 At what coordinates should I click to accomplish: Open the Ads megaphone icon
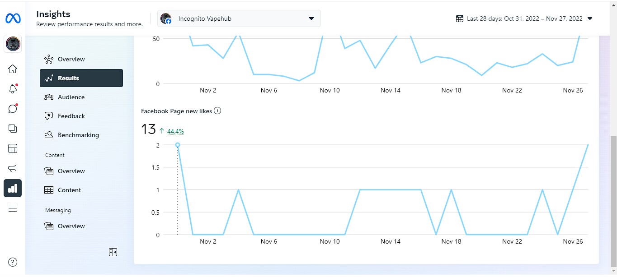(13, 168)
